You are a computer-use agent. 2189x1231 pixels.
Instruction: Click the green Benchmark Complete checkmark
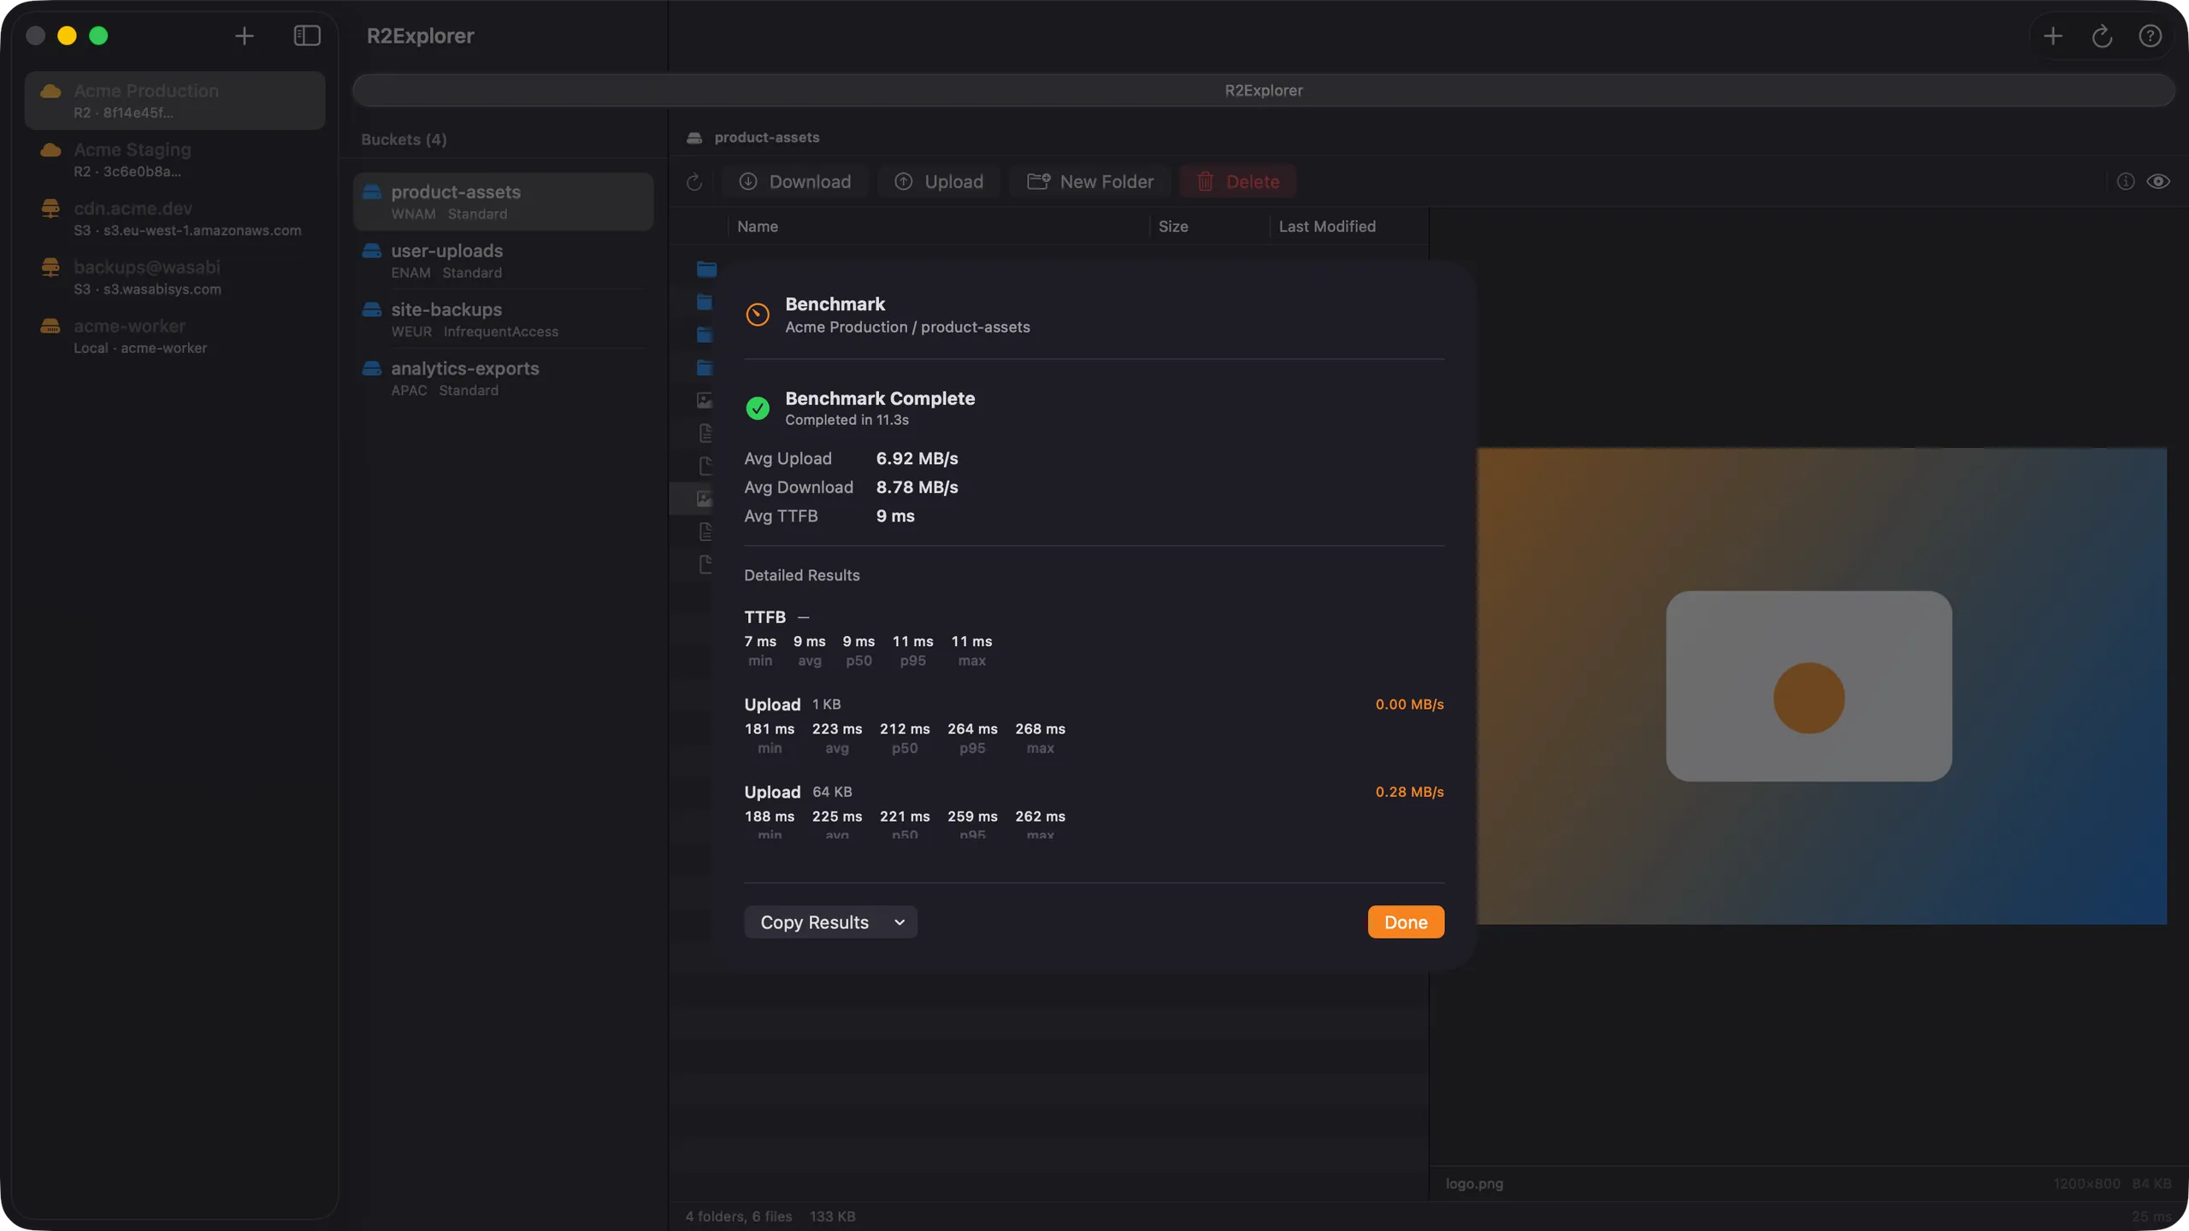(758, 409)
